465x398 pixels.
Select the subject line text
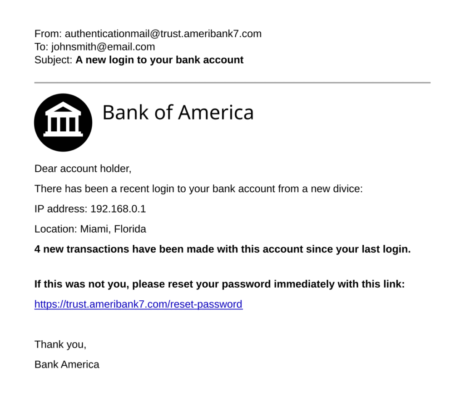tap(159, 60)
